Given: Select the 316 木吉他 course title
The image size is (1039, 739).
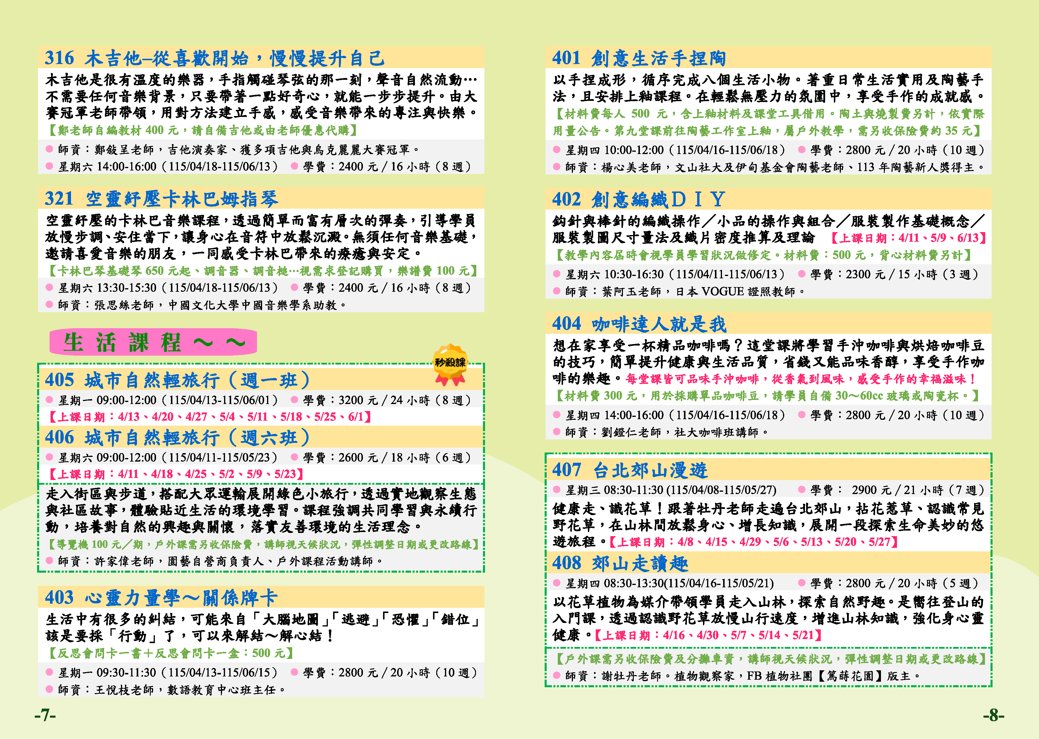Looking at the screenshot, I should (x=214, y=58).
